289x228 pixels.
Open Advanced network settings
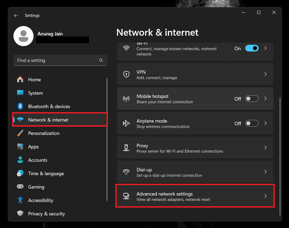coord(188,196)
